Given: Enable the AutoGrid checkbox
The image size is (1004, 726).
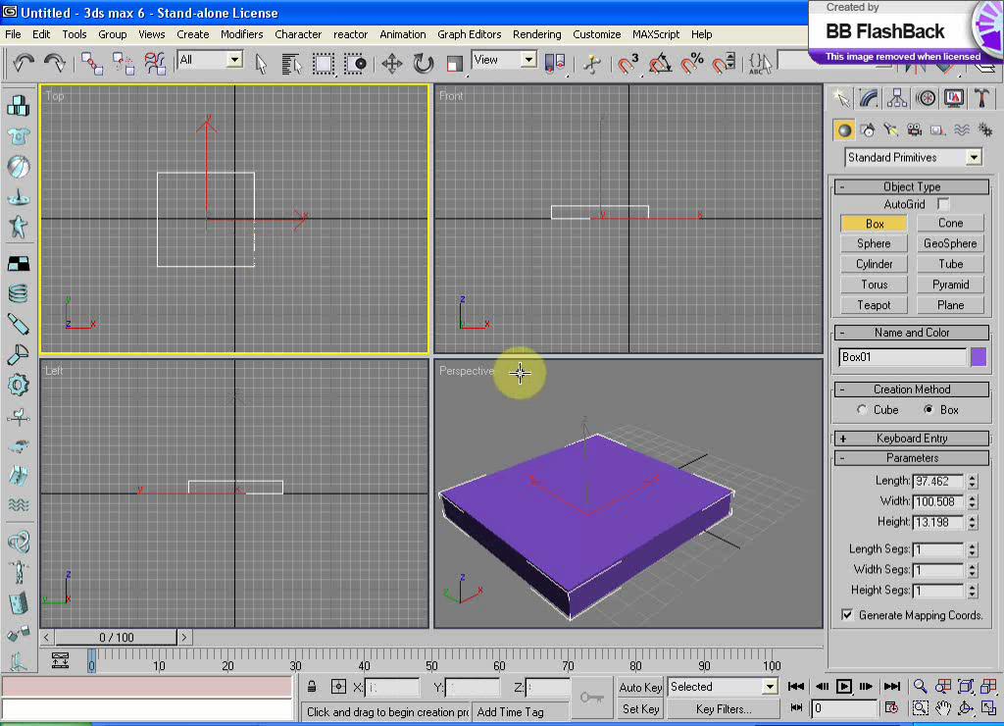Looking at the screenshot, I should click(x=942, y=204).
